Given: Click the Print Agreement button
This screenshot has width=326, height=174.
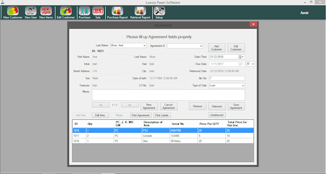Looking at the screenshot, I should pyautogui.click(x=141, y=115).
